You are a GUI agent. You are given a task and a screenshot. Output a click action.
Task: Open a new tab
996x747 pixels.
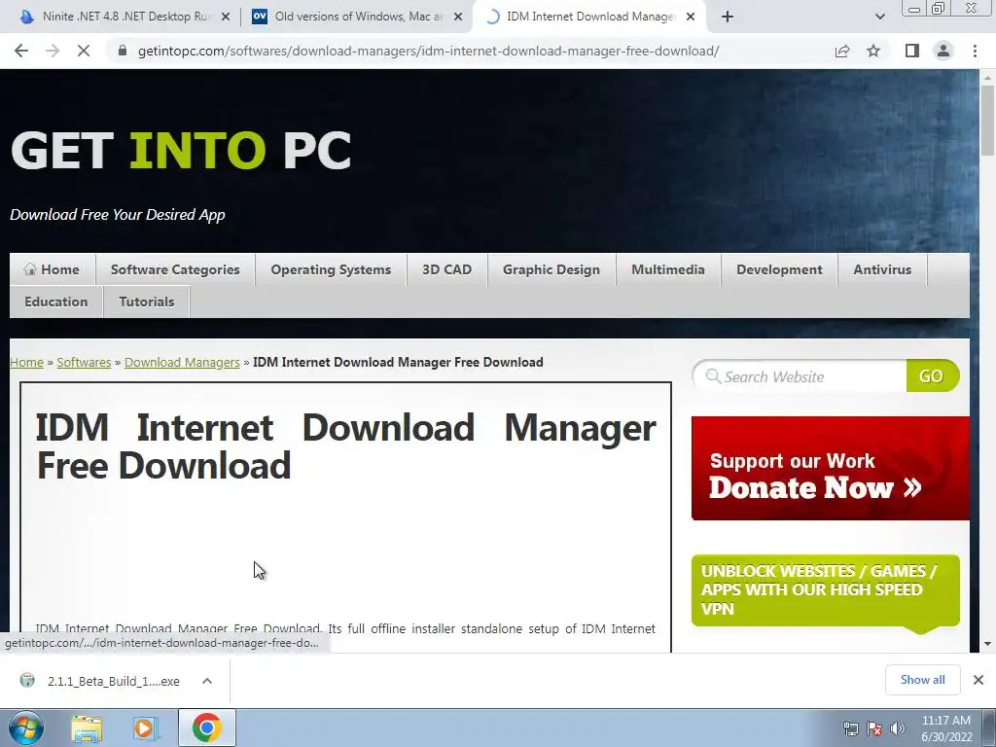tap(728, 17)
